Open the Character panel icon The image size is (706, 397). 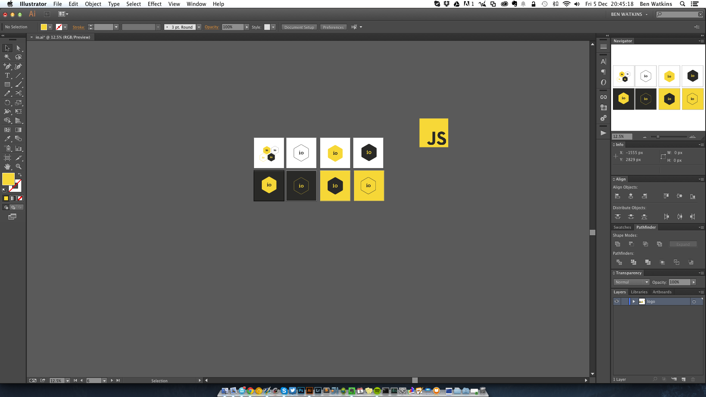pyautogui.click(x=603, y=61)
